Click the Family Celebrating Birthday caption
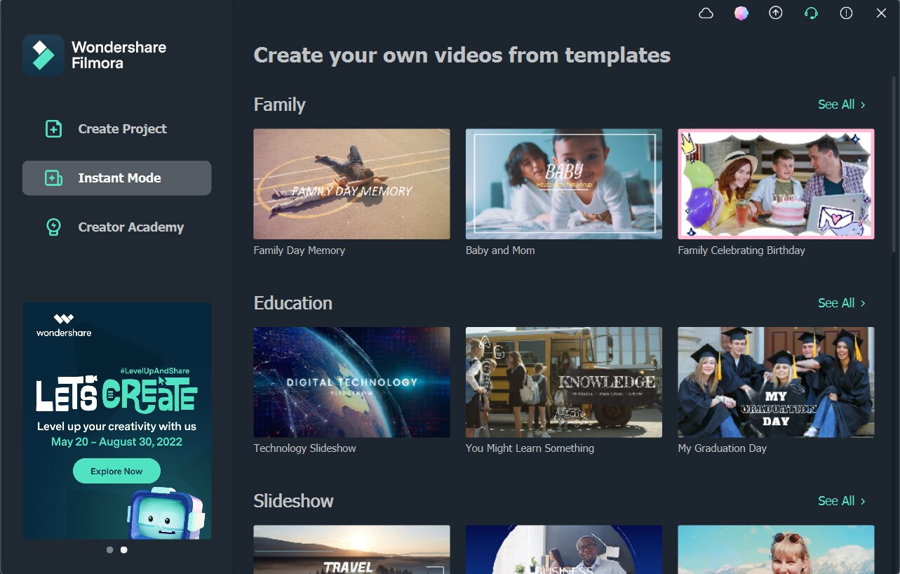 point(741,251)
